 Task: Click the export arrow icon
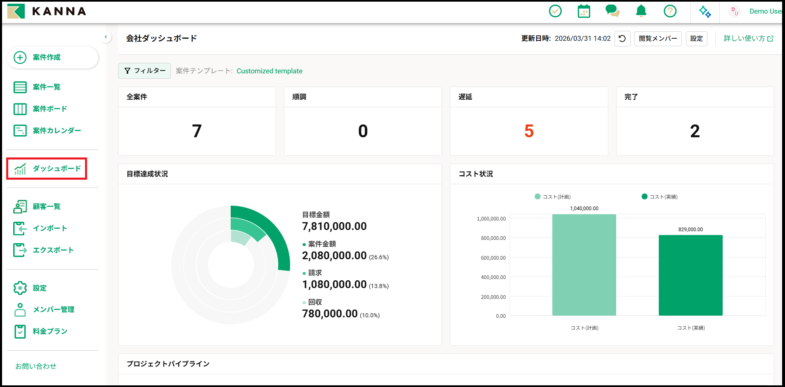tap(20, 250)
